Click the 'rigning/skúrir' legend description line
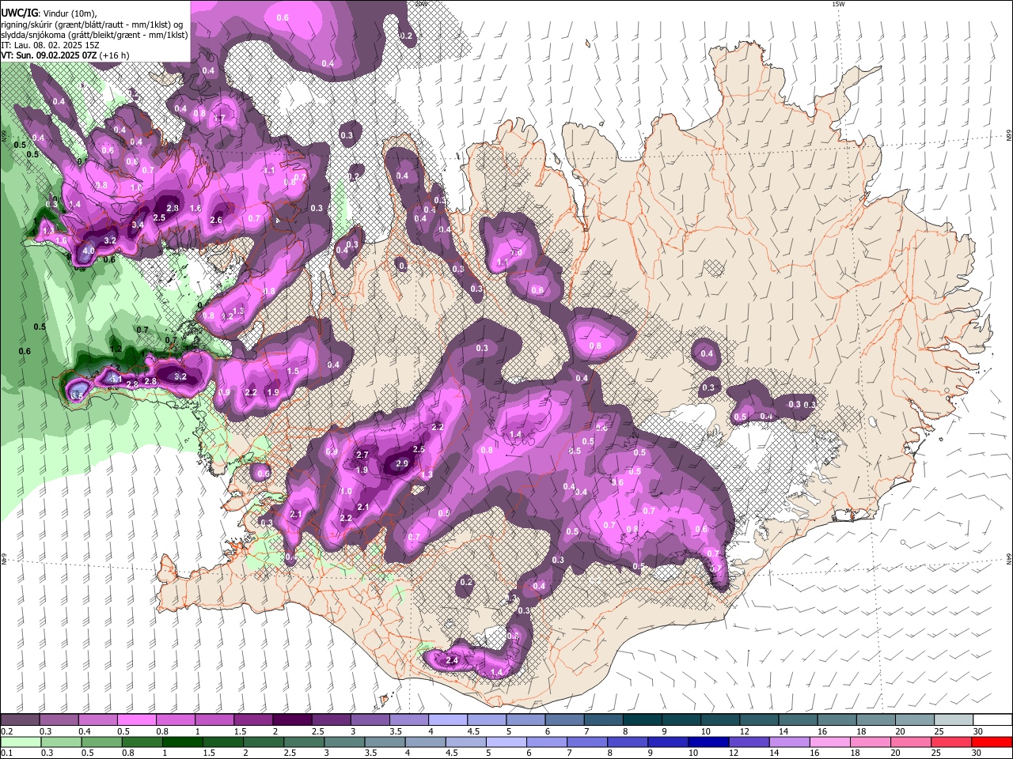This screenshot has height=759, width=1013. (91, 25)
